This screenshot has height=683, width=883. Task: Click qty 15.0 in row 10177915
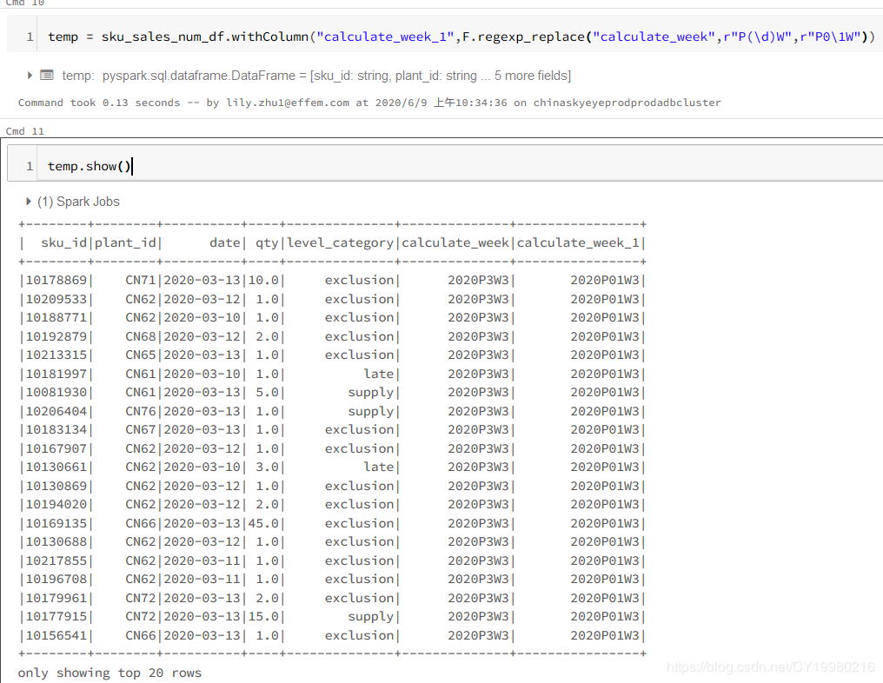263,617
